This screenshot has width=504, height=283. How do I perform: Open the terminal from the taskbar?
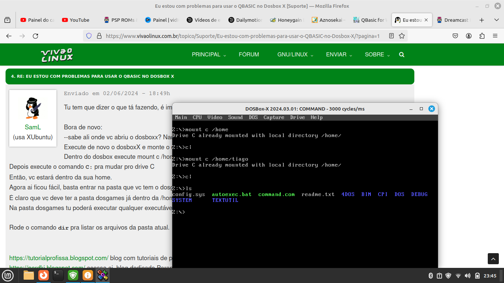[x=58, y=275]
